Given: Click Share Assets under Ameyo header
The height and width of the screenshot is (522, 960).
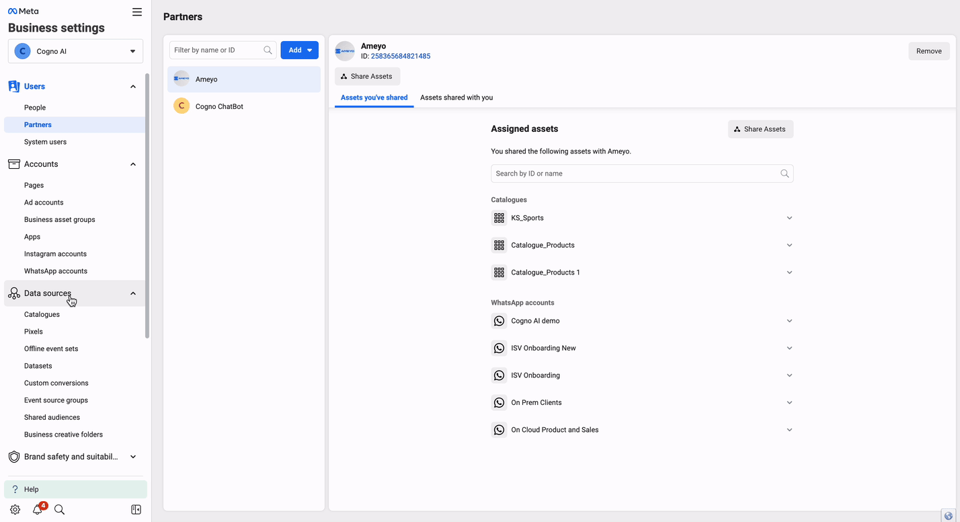Looking at the screenshot, I should click(367, 76).
